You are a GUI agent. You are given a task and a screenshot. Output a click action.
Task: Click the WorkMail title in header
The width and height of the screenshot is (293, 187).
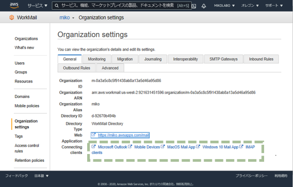click(27, 18)
